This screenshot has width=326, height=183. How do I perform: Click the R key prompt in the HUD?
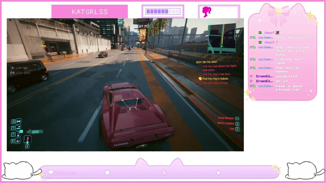coord(13,141)
